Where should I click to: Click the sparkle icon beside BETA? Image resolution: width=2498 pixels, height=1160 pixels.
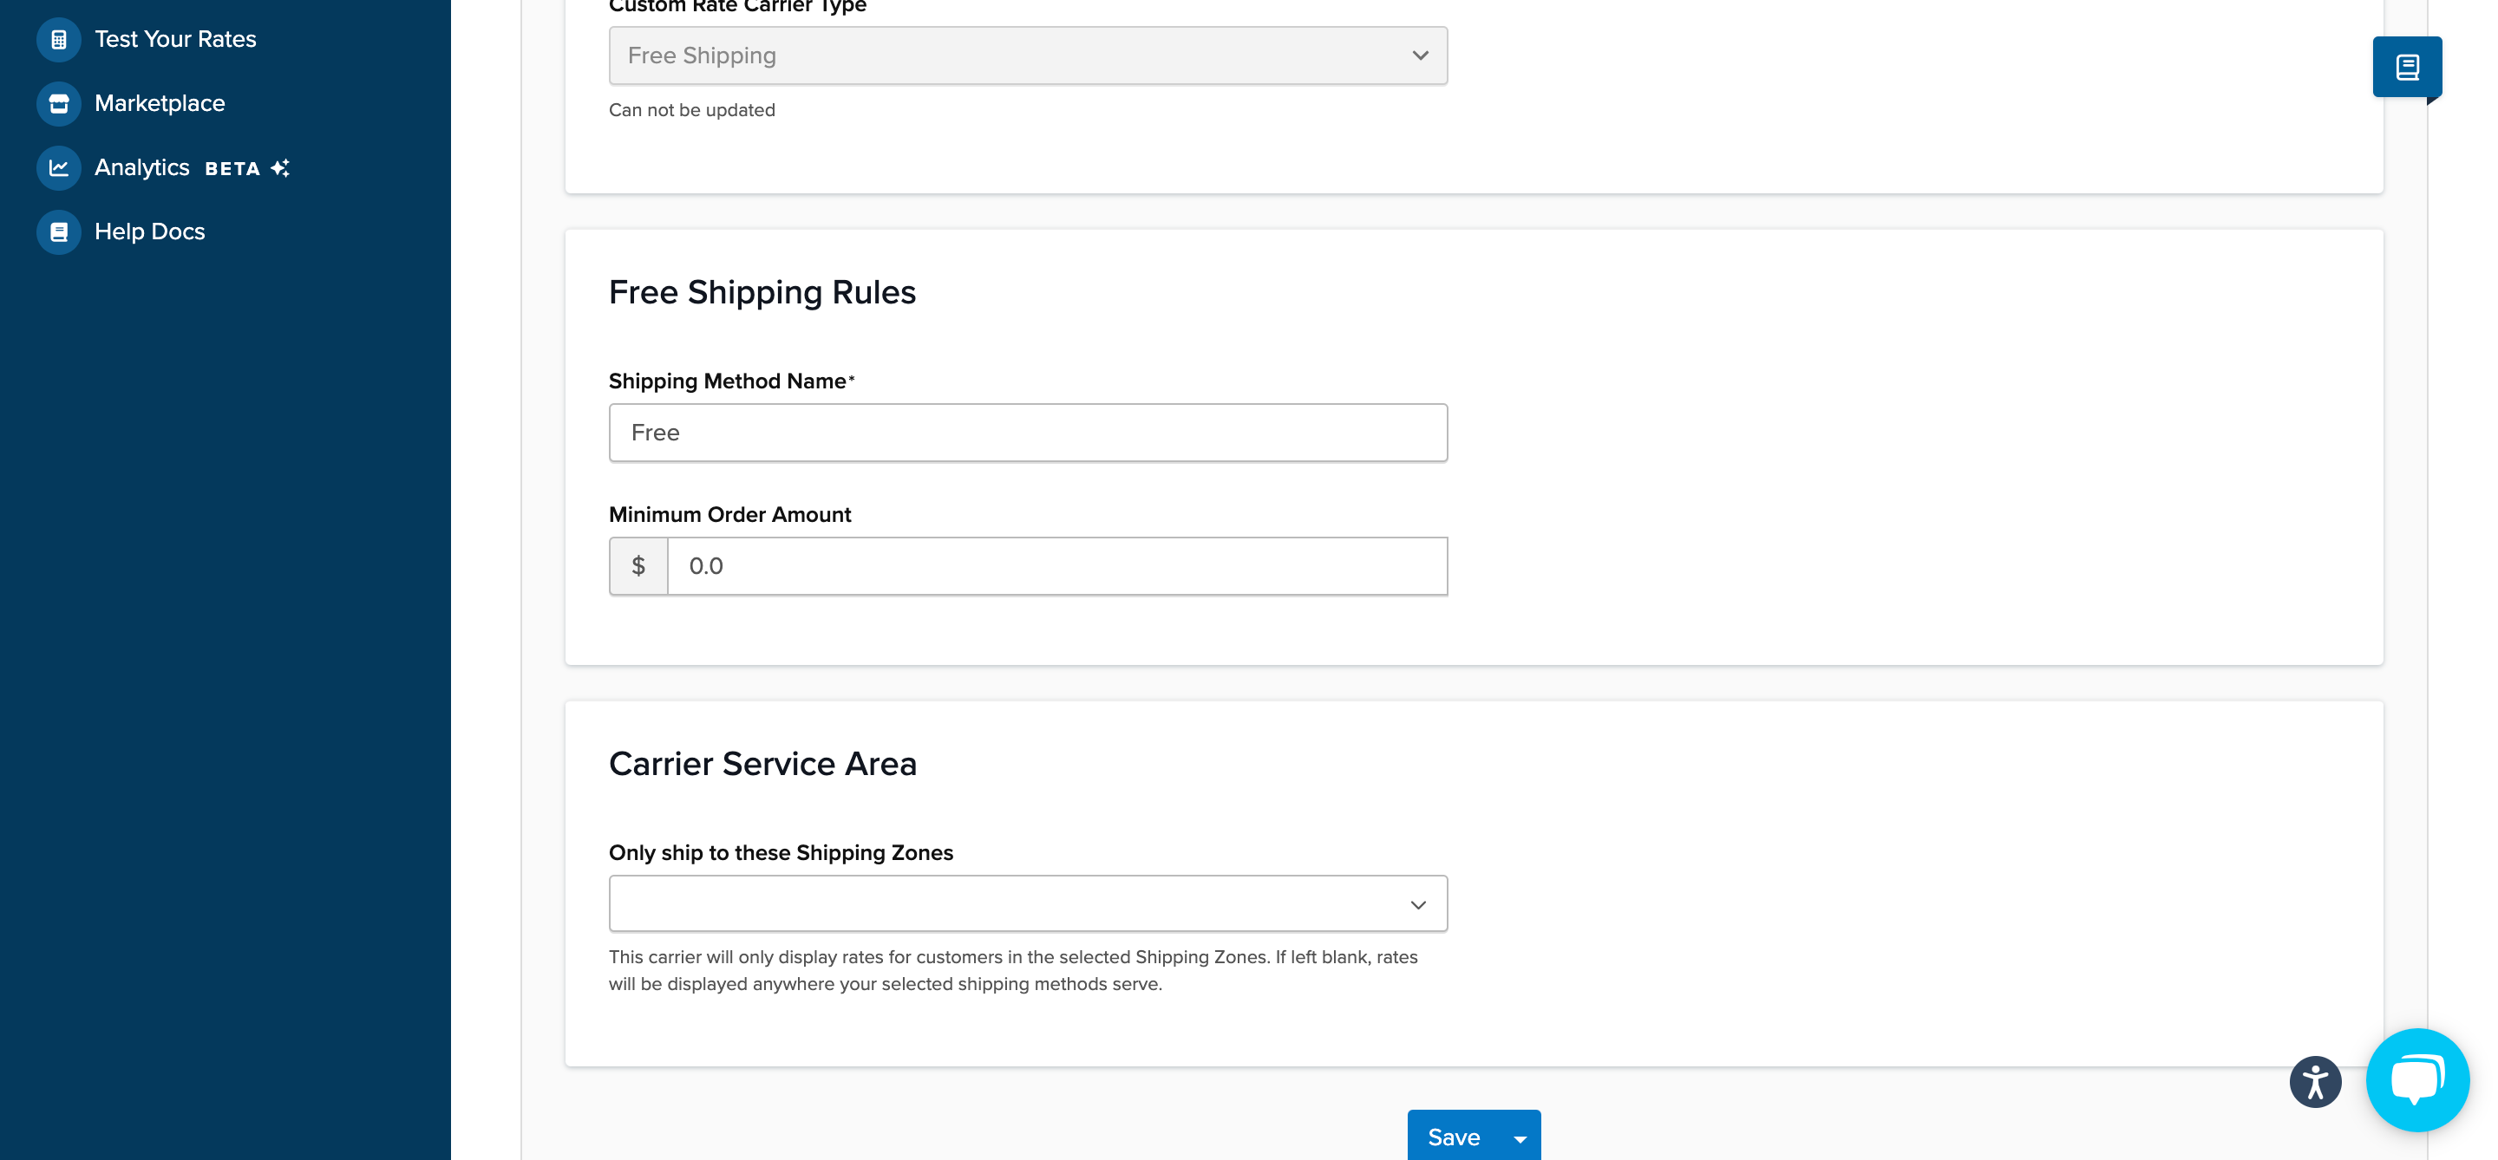pyautogui.click(x=280, y=168)
